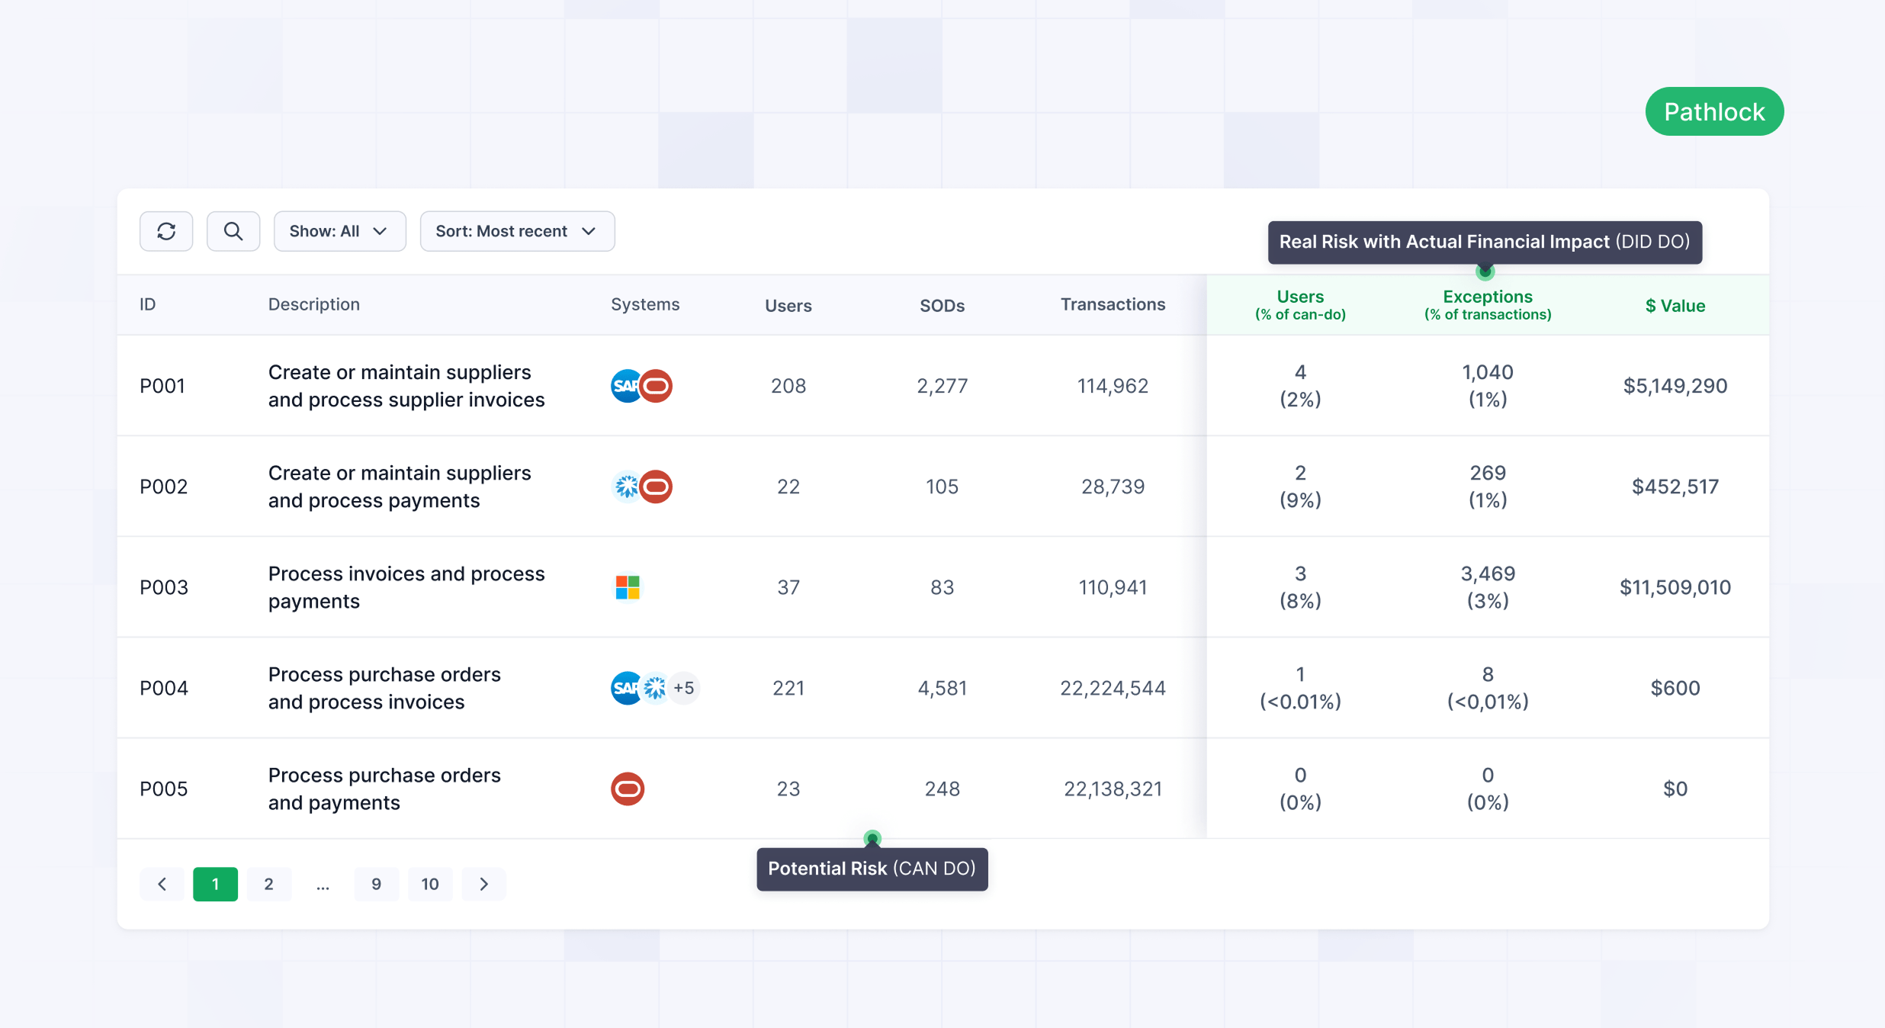Open the search magnifier button
The width and height of the screenshot is (1885, 1028).
click(x=233, y=231)
